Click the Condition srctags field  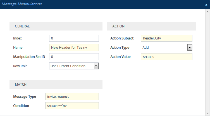point(72,106)
